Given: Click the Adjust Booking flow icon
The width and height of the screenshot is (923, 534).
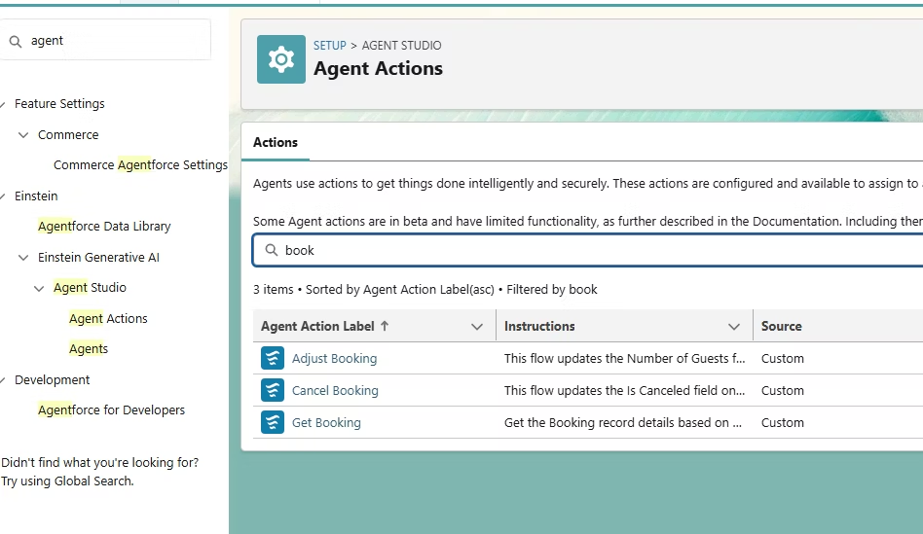Looking at the screenshot, I should click(273, 358).
